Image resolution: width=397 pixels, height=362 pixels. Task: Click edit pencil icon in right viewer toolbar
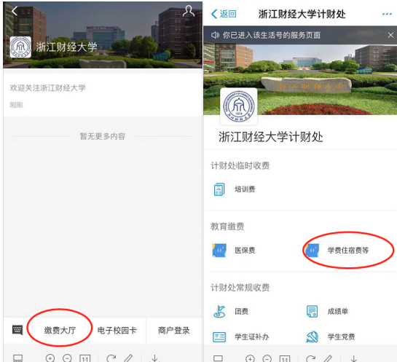328,358
